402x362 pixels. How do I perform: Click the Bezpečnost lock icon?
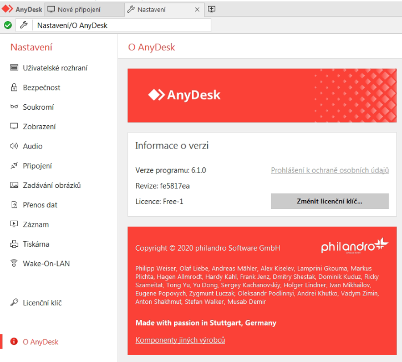[x=14, y=87]
